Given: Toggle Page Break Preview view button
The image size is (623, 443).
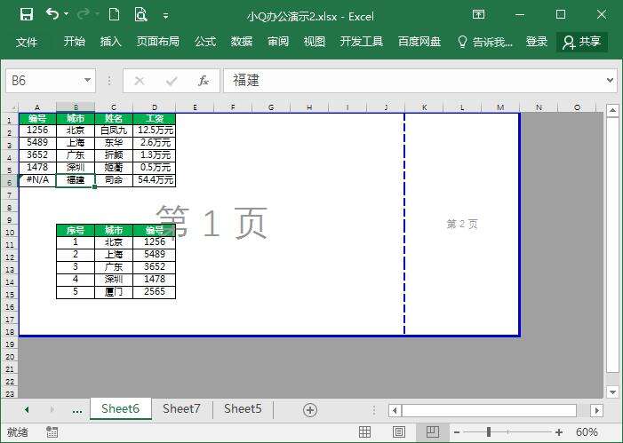Looking at the screenshot, I should pos(432,432).
